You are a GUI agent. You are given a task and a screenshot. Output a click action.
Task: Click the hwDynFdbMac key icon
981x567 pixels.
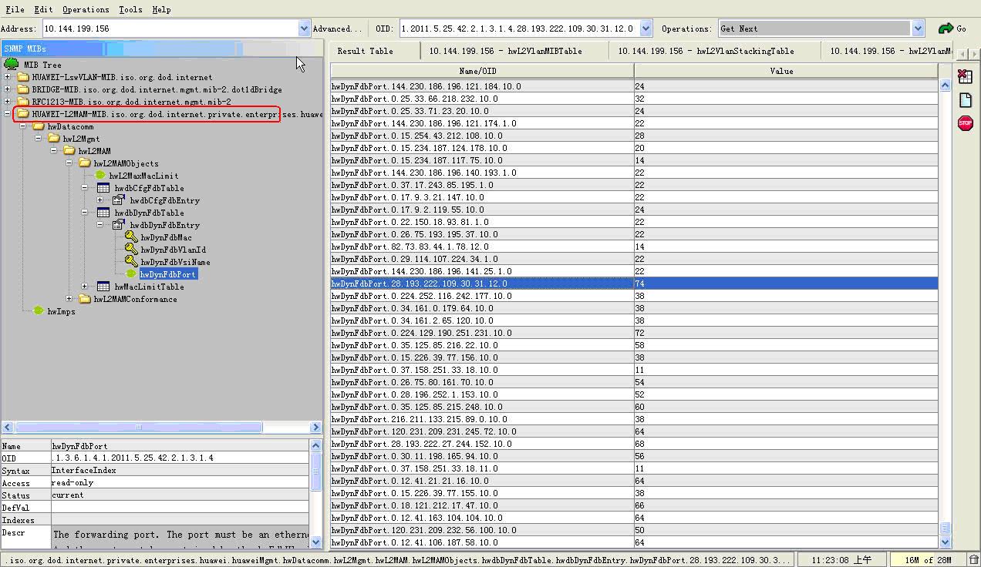tap(131, 237)
